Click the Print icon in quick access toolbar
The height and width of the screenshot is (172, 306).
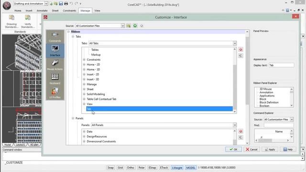tap(66, 4)
